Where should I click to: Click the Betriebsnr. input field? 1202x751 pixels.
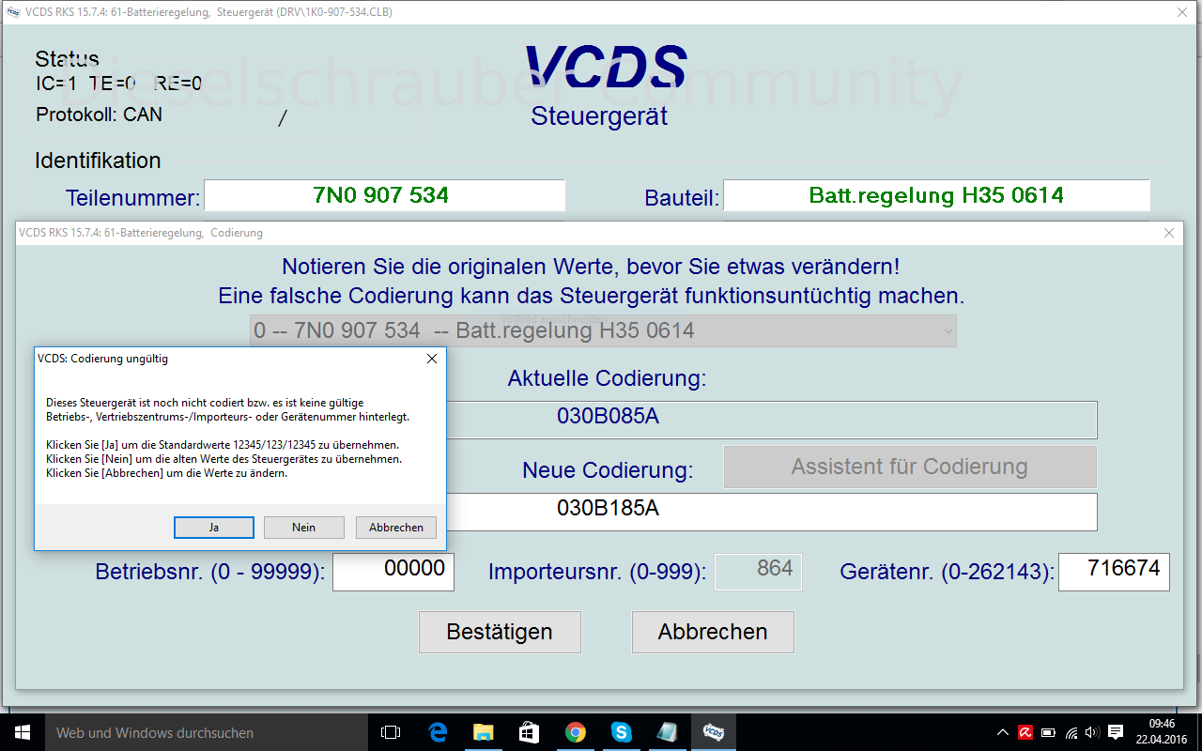point(393,572)
